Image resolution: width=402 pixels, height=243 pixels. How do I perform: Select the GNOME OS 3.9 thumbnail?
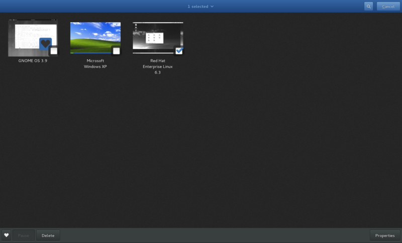click(x=33, y=38)
